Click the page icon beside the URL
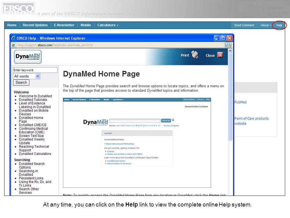Image resolution: width=290 pixels, height=218 pixels. coord(14,45)
